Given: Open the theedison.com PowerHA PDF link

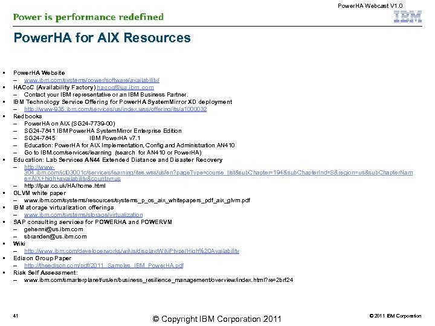Looking at the screenshot, I should pos(104,266).
